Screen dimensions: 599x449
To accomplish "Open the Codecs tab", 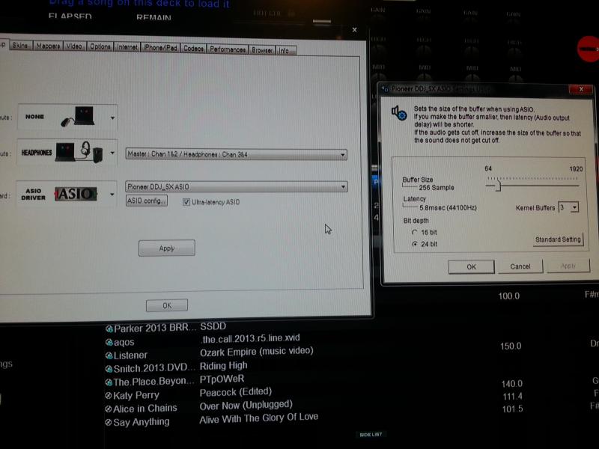I will (193, 49).
